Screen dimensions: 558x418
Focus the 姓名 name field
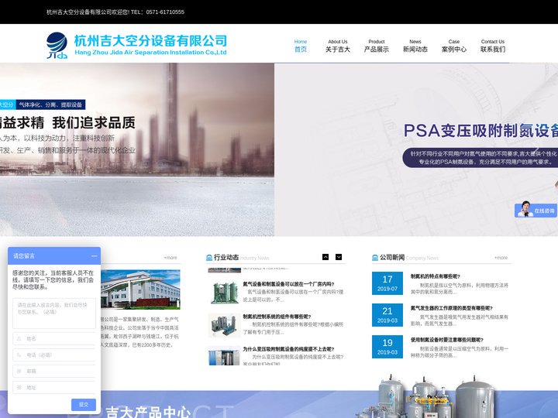[54, 339]
